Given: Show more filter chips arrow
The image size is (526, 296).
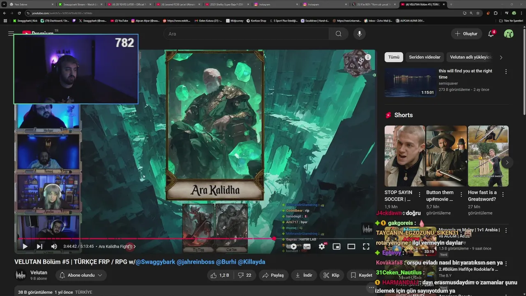Looking at the screenshot, I should pos(501,57).
